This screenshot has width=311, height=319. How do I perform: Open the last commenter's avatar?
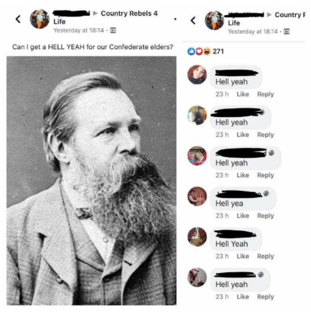pos(197,277)
